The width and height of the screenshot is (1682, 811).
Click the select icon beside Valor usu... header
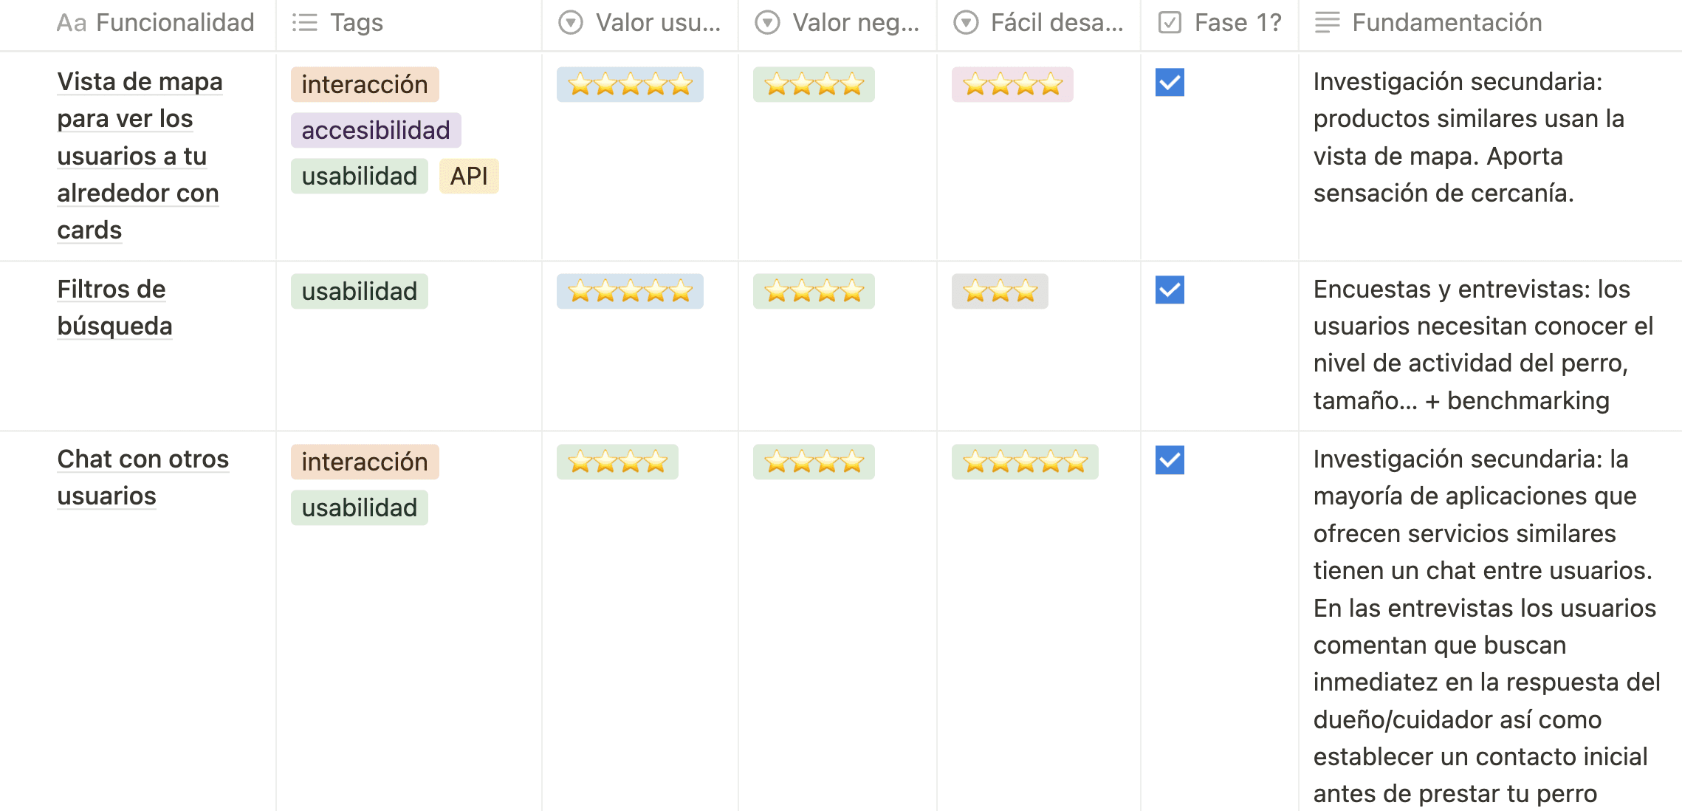[x=570, y=23]
